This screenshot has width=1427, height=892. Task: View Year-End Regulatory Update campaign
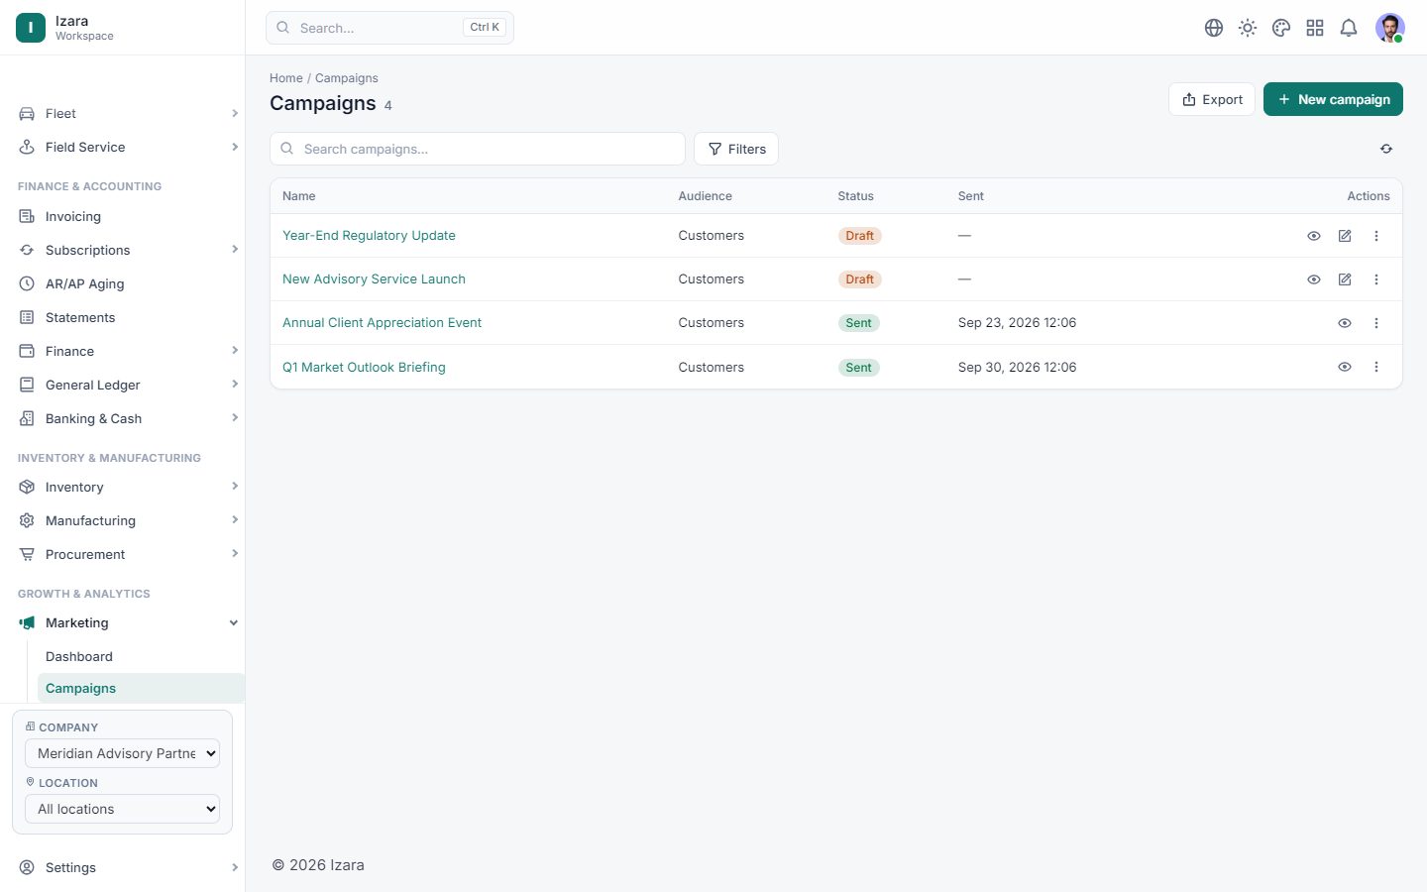click(1314, 236)
